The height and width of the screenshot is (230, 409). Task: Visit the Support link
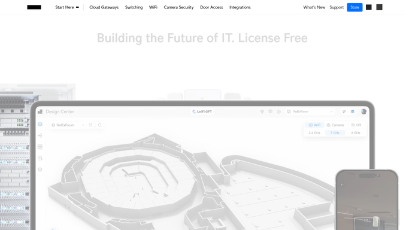point(336,7)
